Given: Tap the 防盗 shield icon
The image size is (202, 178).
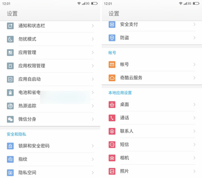Looking at the screenshot, I should pos(112,38).
